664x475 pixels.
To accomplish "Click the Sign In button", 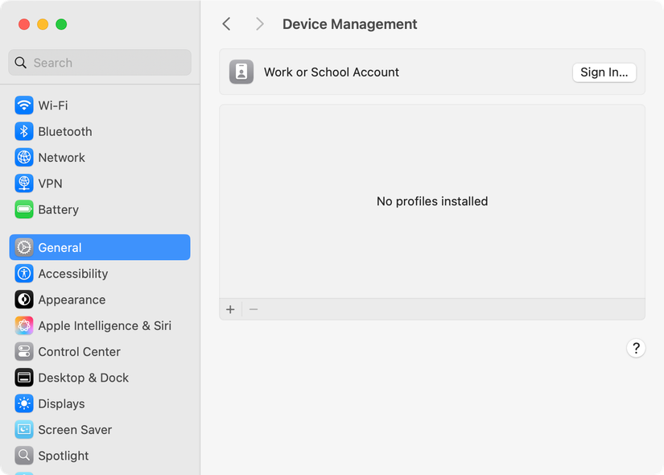I will tap(604, 72).
